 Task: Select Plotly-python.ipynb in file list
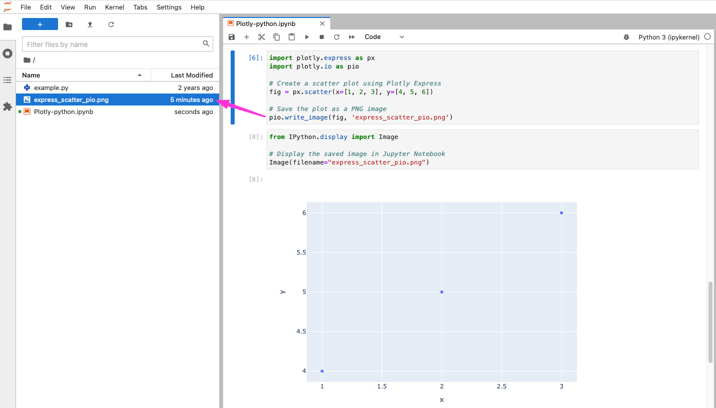[x=118, y=111]
